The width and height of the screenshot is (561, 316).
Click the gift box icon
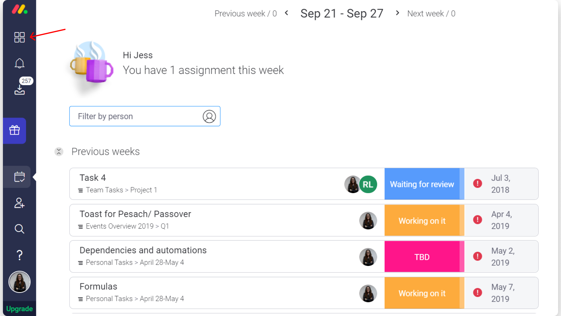point(15,130)
